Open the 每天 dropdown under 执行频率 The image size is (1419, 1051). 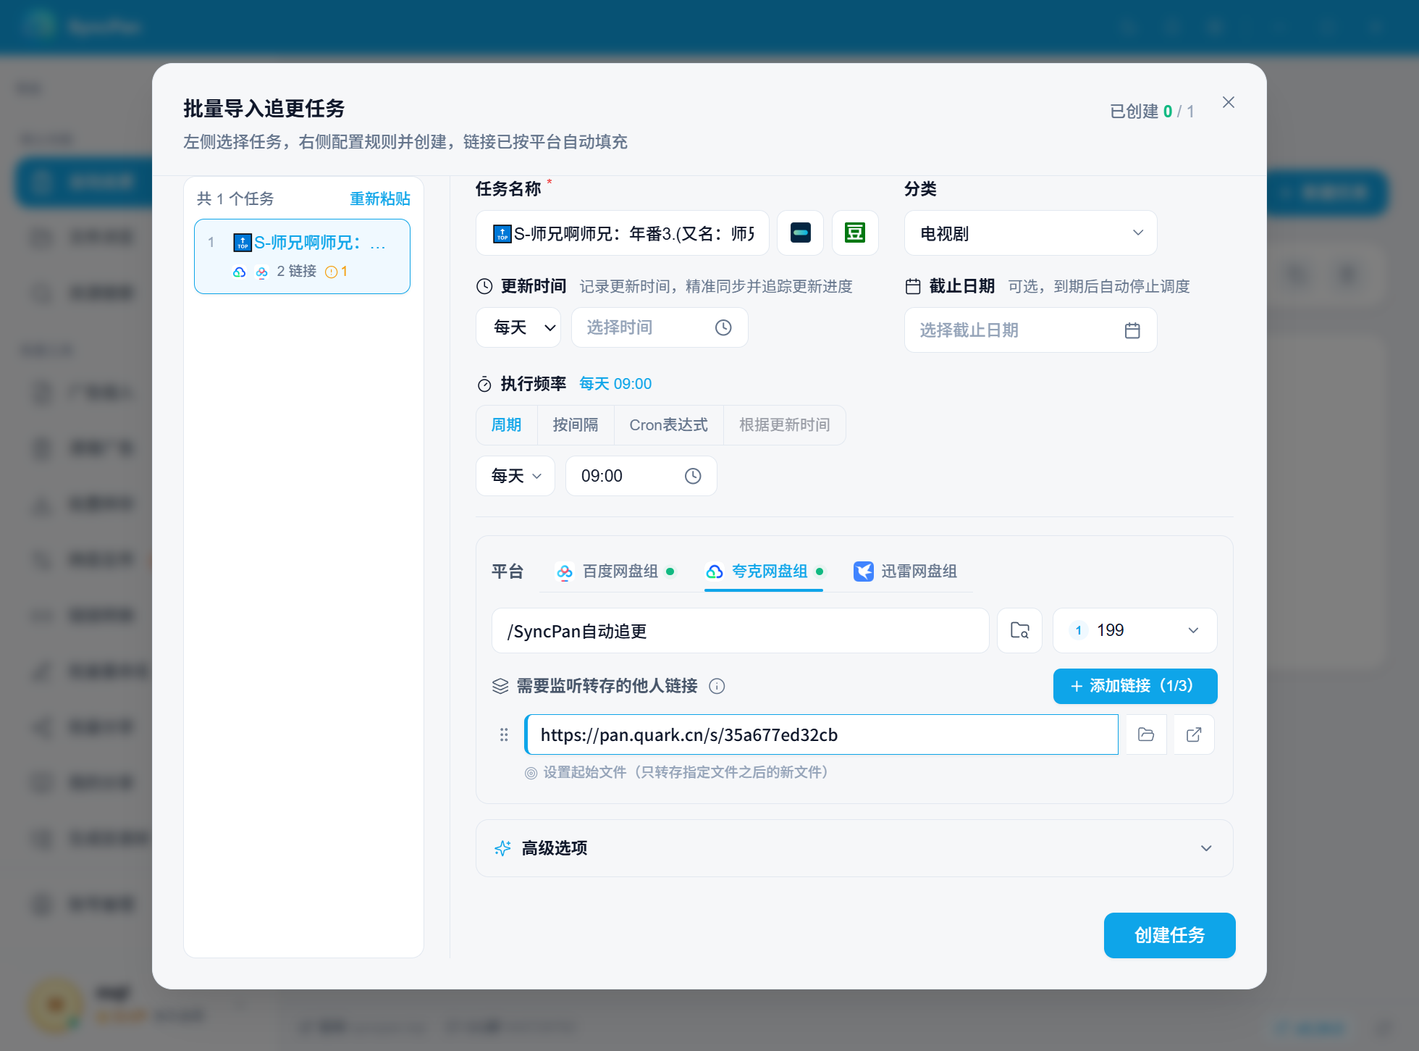515,476
